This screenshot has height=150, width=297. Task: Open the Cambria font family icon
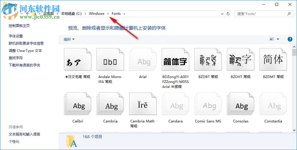[110, 104]
